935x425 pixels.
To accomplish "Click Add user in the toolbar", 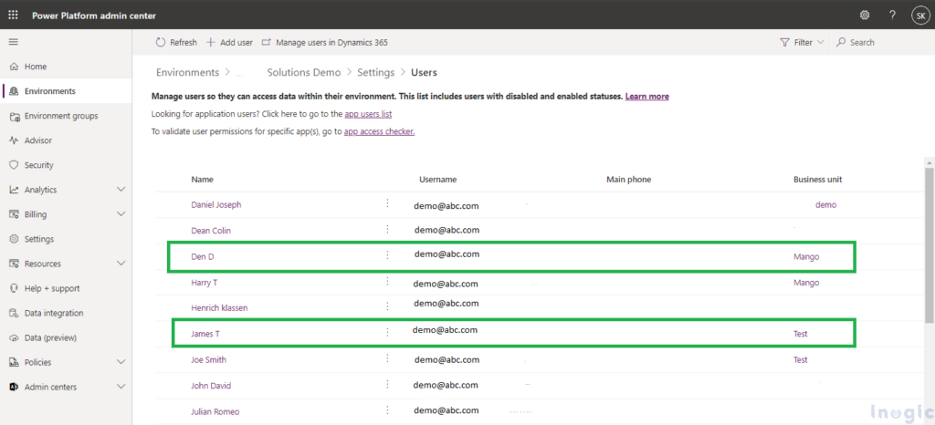I will (x=229, y=42).
